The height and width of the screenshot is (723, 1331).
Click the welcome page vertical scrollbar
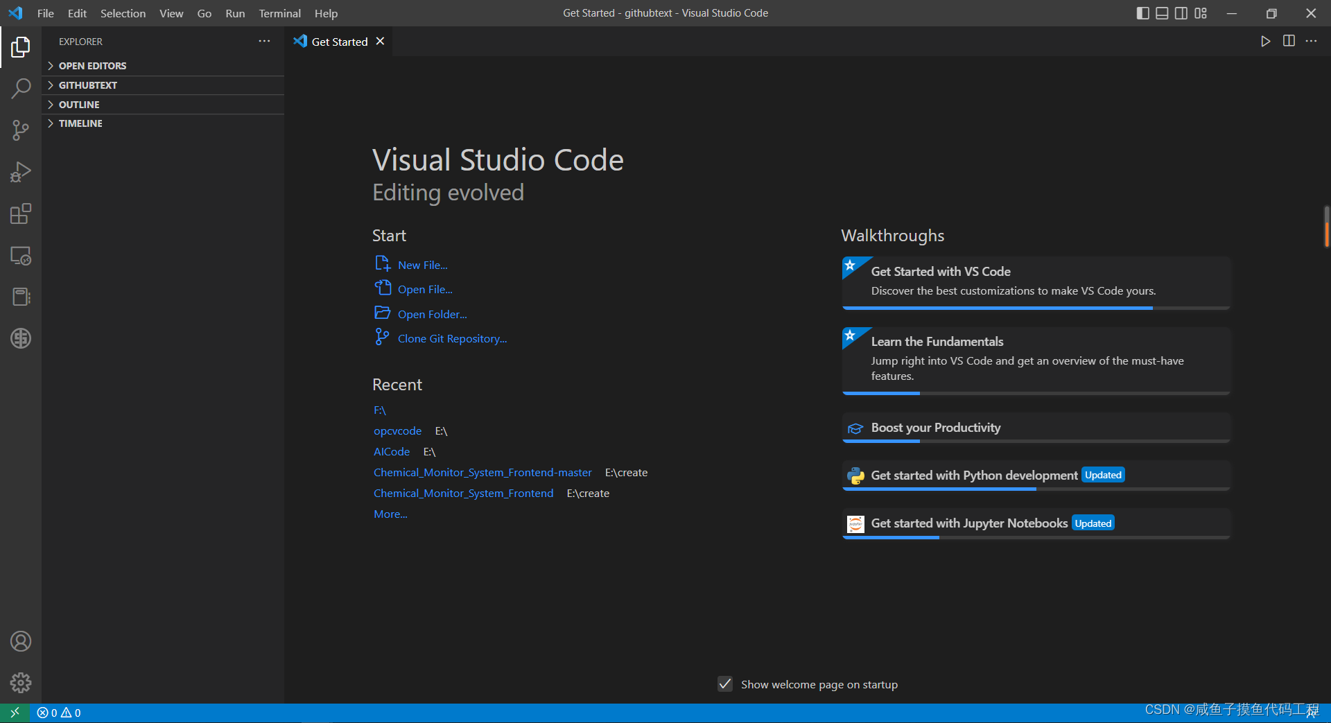[x=1326, y=226]
